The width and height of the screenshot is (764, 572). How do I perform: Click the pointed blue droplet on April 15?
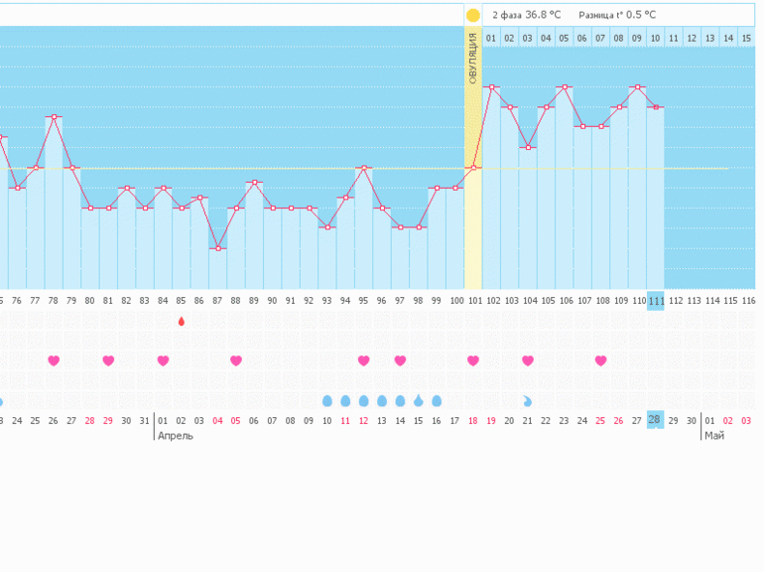click(419, 400)
